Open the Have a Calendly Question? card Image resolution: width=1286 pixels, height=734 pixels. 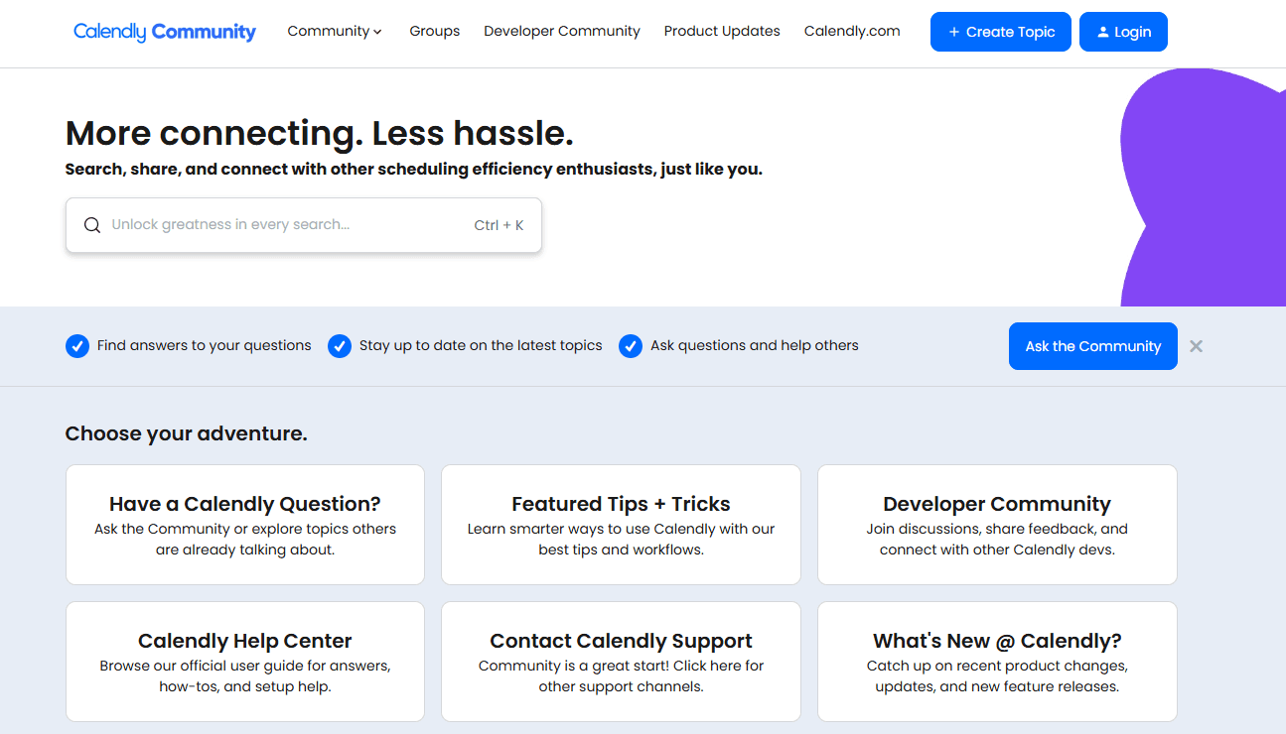tap(245, 525)
